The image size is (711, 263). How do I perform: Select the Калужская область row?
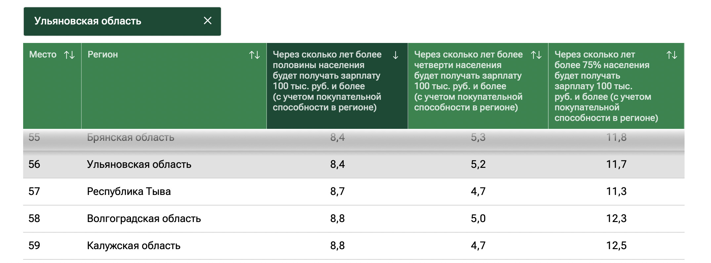(354, 246)
